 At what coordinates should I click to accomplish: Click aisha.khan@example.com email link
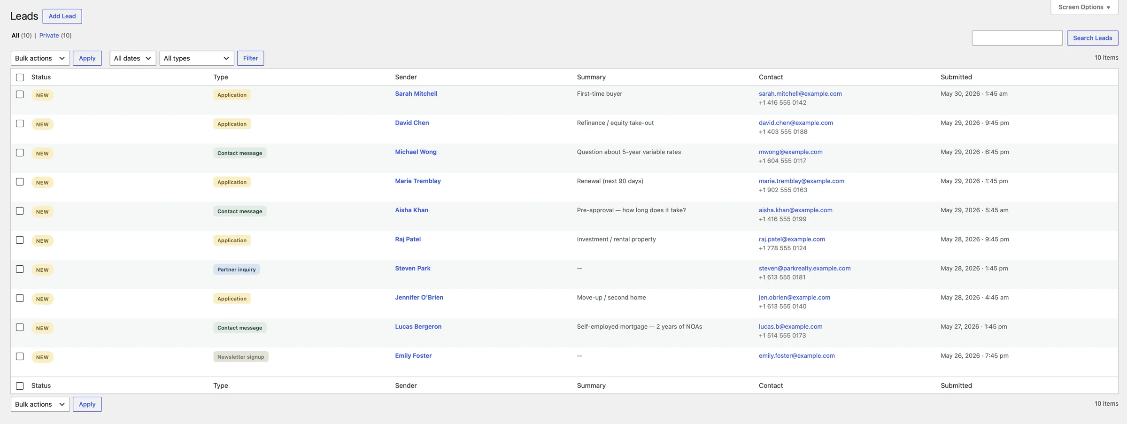pyautogui.click(x=795, y=210)
